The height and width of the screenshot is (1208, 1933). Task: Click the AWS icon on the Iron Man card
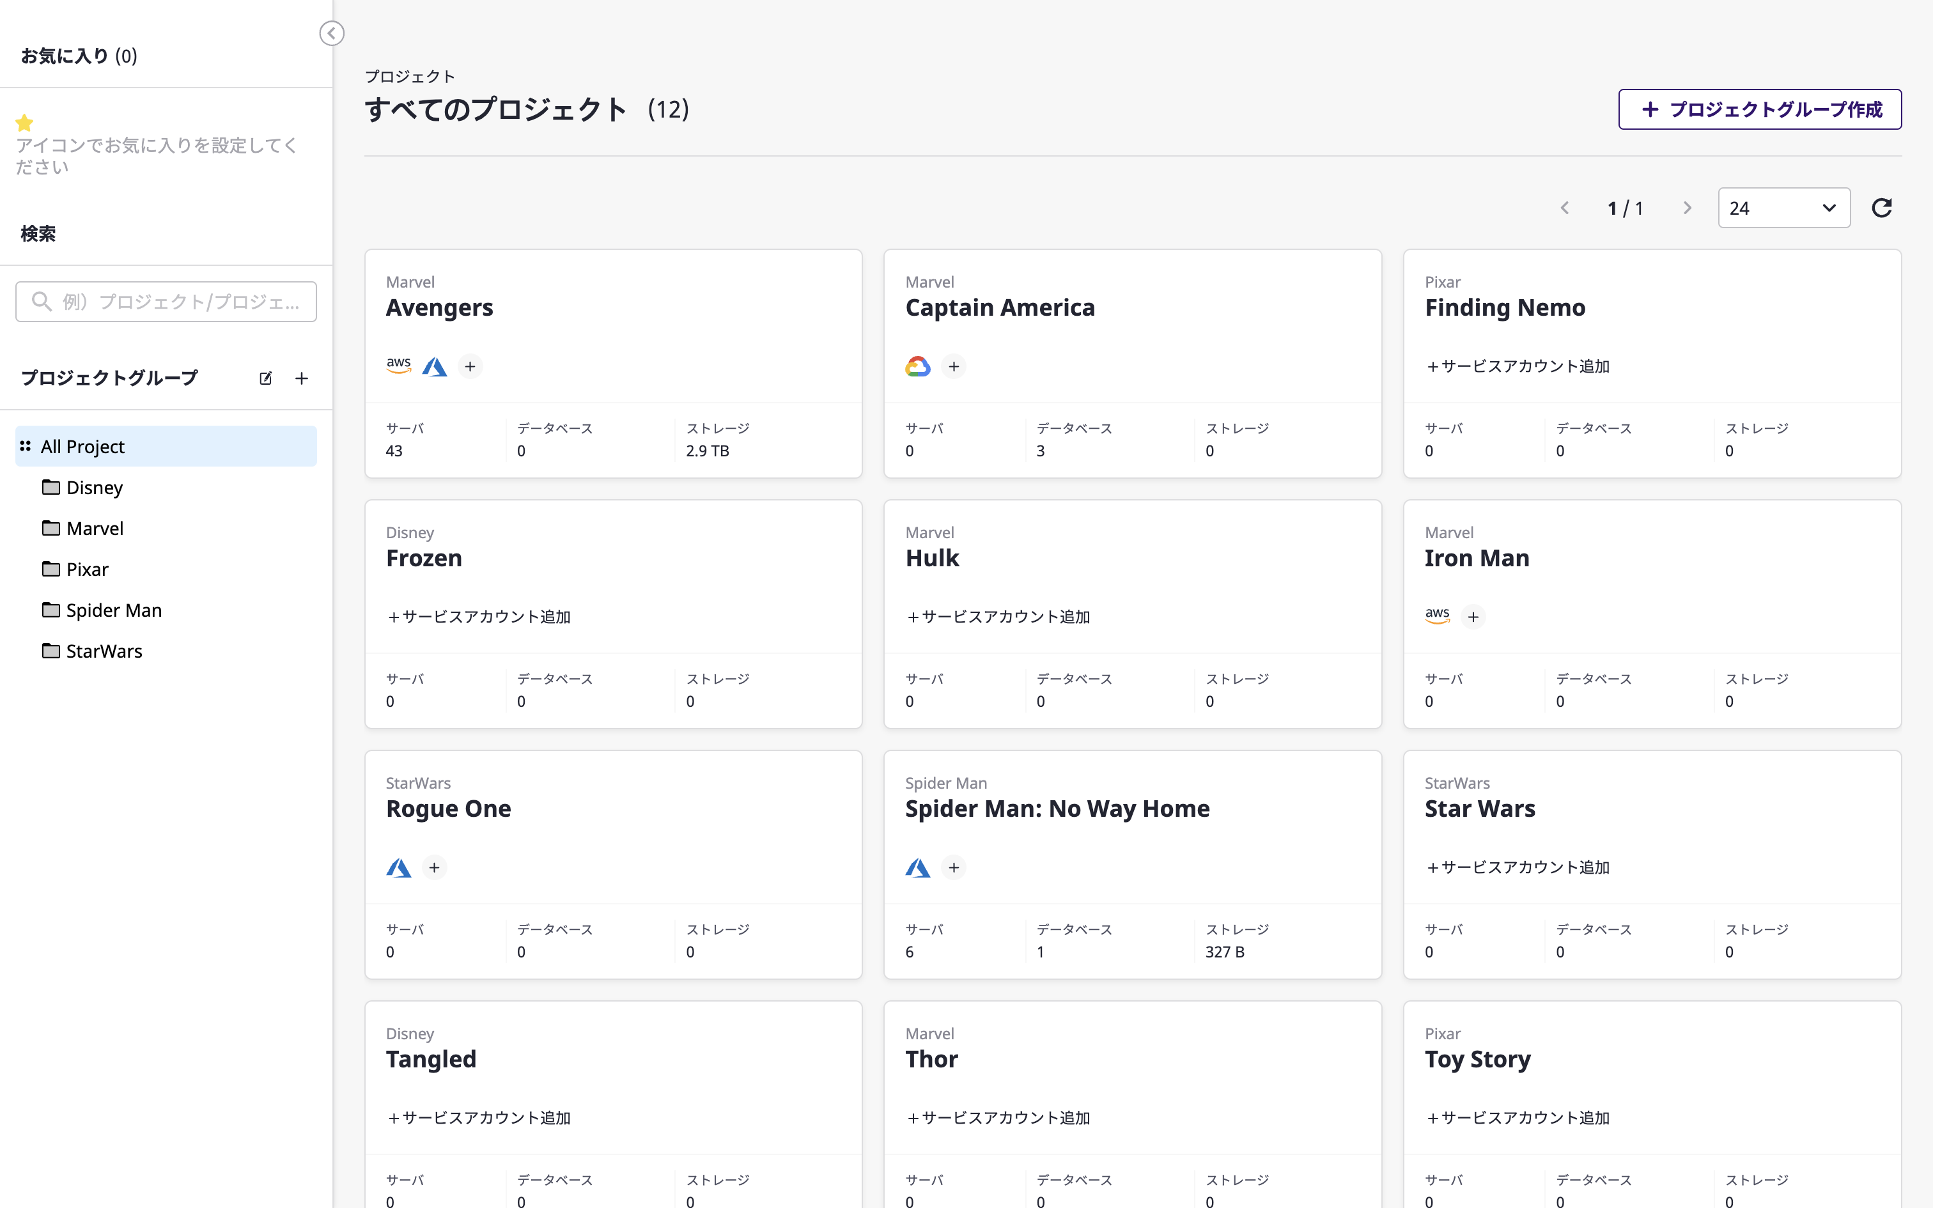(x=1437, y=615)
